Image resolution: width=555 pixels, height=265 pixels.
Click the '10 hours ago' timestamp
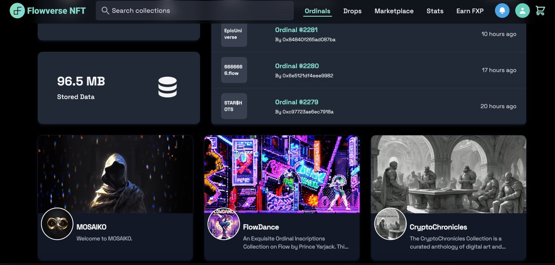(x=499, y=34)
